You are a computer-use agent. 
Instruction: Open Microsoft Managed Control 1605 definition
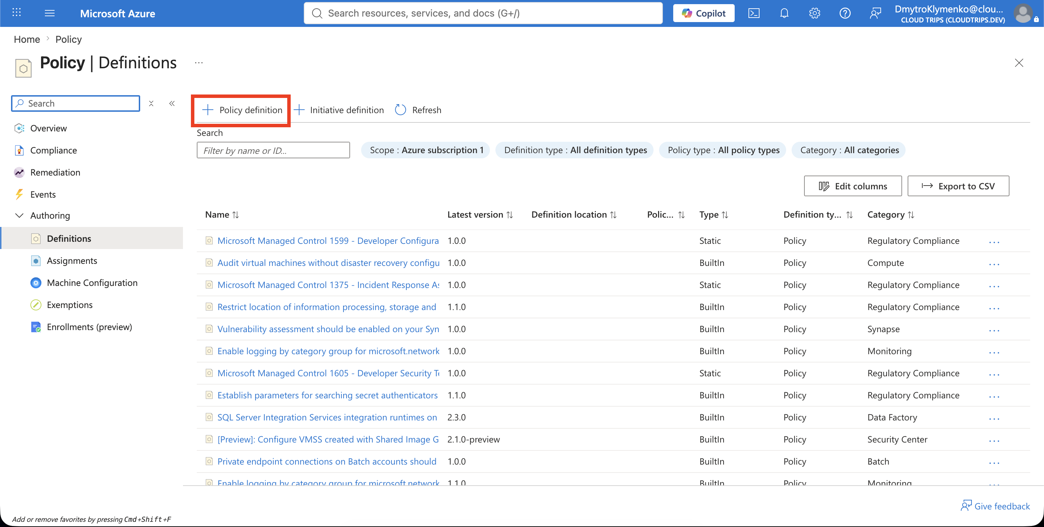(328, 373)
